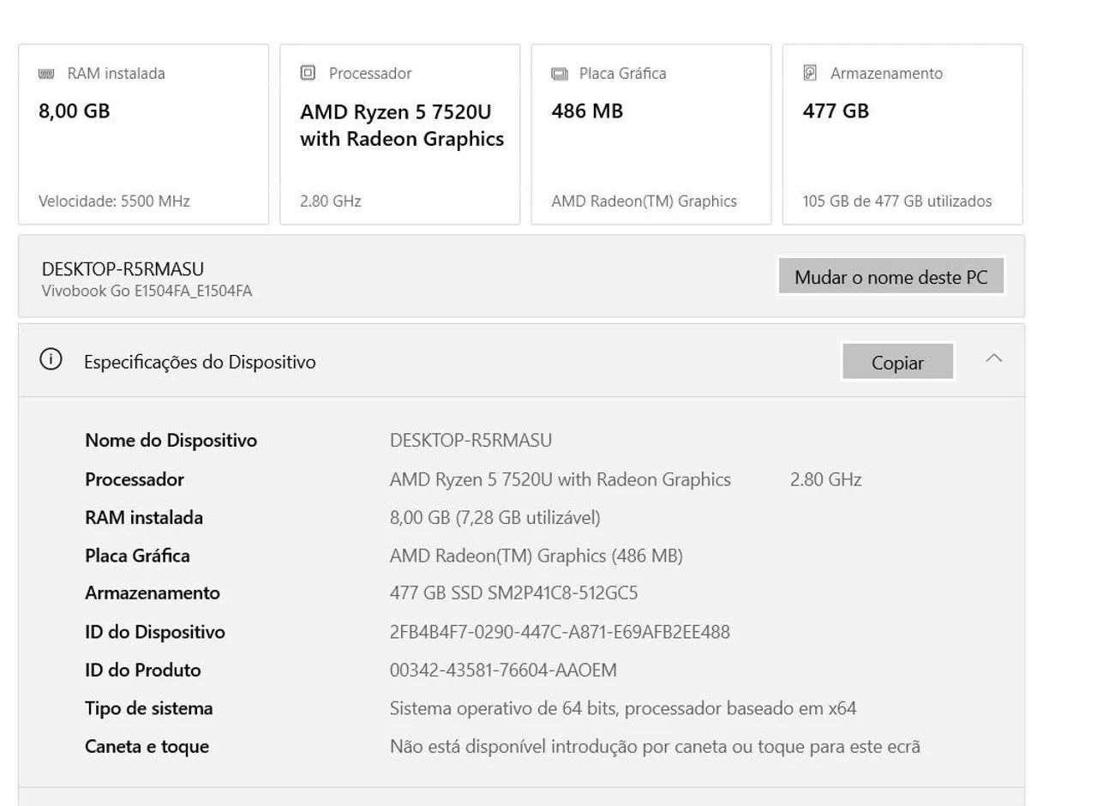The height and width of the screenshot is (806, 1097).
Task: Click the Tipo de sistema label
Action: 148,709
